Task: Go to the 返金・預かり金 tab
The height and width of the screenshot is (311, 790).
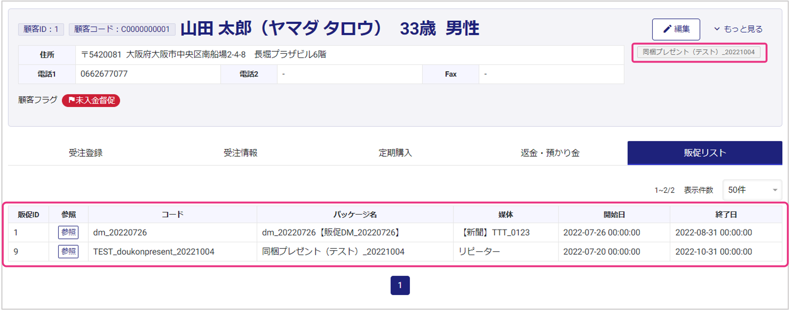Action: (x=550, y=153)
